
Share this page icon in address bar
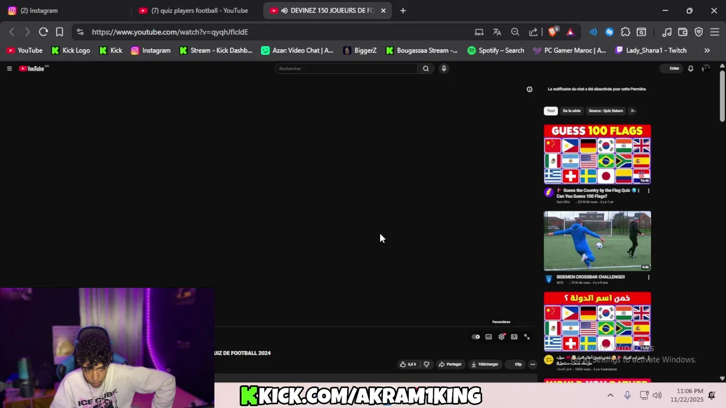[533, 32]
